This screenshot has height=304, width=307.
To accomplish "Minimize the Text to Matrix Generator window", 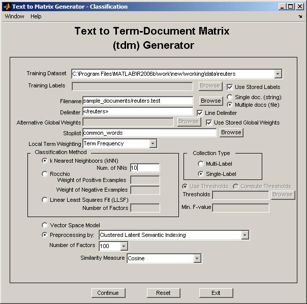I will coord(282,7).
